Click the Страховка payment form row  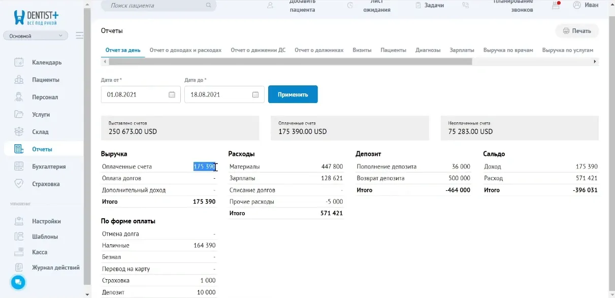pos(158,280)
